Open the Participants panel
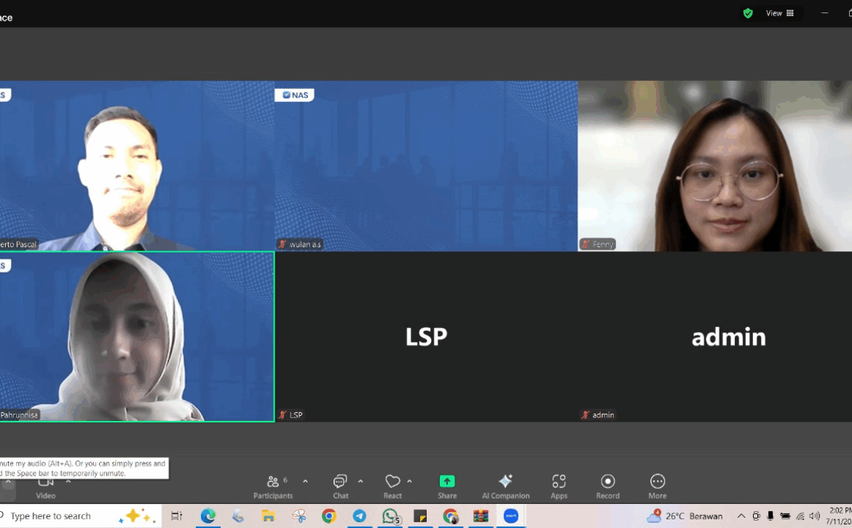852x528 pixels. pos(273,486)
